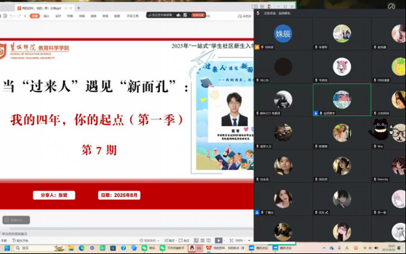Select the orange 开始 ribbon tab

tap(35, 16)
